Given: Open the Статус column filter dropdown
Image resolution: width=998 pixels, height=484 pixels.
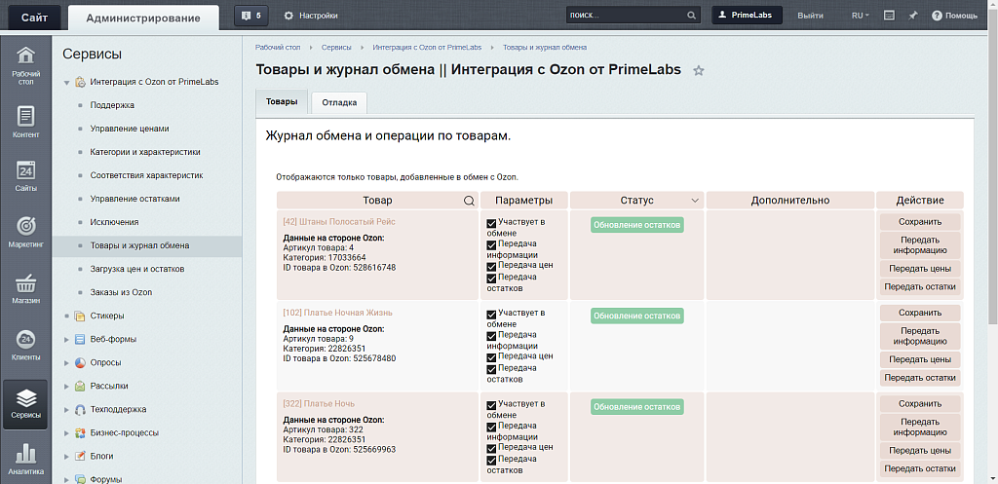Looking at the screenshot, I should pos(696,201).
